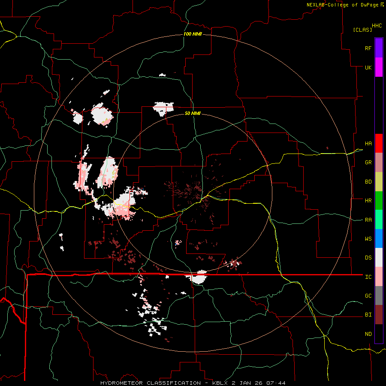Click the KBLX station identifier
The width and height of the screenshot is (386, 386).
tap(220, 383)
